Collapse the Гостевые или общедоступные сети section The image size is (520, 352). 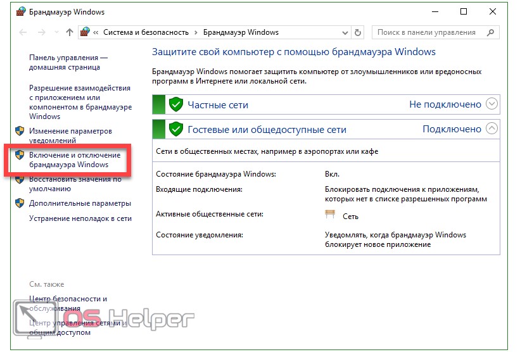(491, 129)
